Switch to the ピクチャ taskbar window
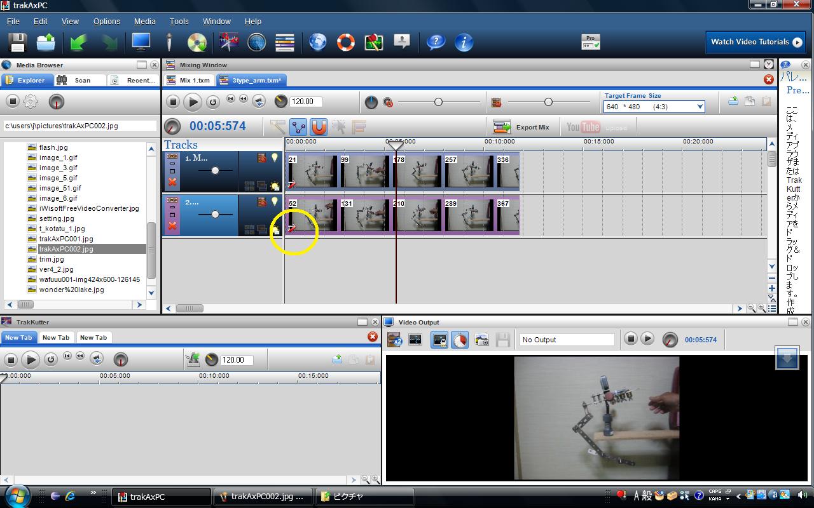Screen dimensions: 814x508 (364, 497)
